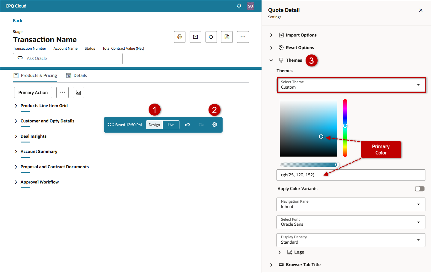Viewport: 432px width, 273px height.
Task: Open settings gear in design toolbar
Action: pyautogui.click(x=215, y=125)
